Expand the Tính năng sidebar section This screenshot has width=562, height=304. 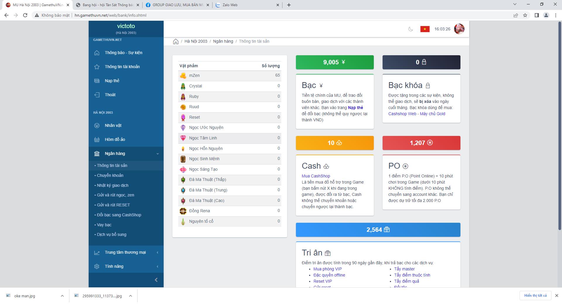pyautogui.click(x=157, y=267)
